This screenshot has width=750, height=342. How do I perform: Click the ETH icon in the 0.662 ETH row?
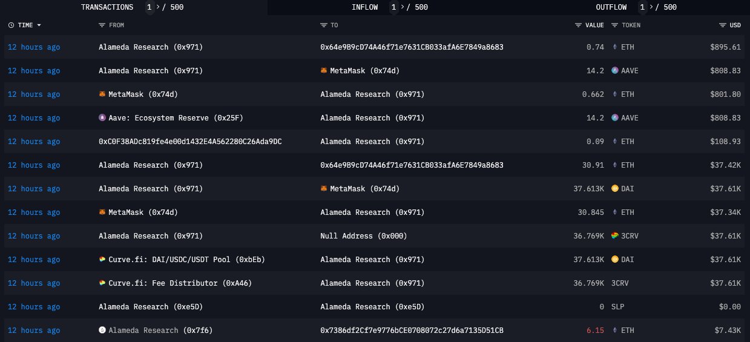click(x=616, y=94)
